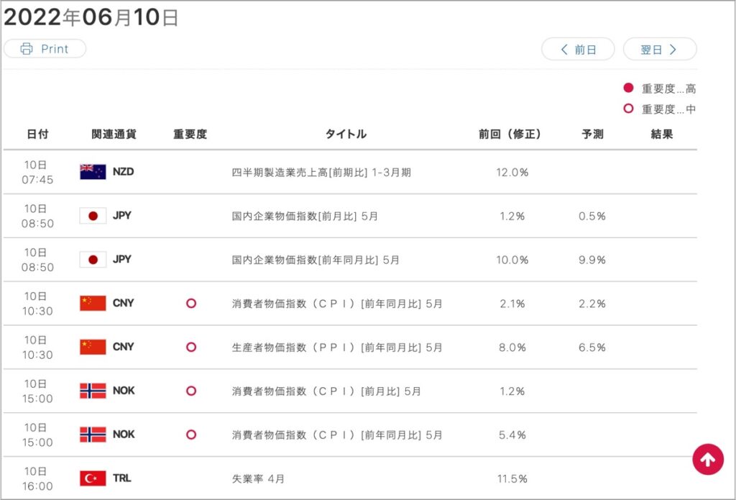Click the Norway flag in CPI 前年同月比 row
Screen dimensions: 736x500
coord(93,435)
